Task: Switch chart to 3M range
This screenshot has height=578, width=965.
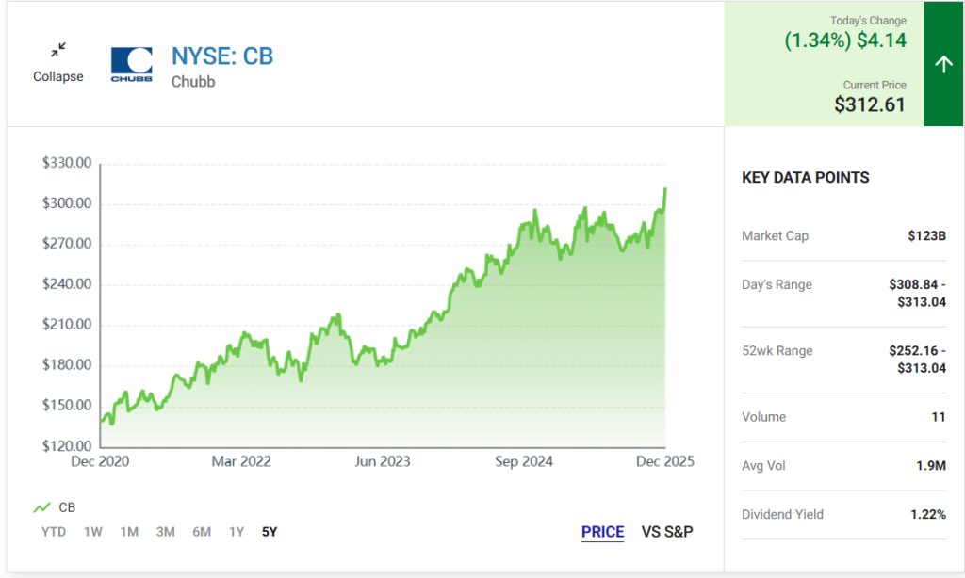Action: (x=166, y=532)
